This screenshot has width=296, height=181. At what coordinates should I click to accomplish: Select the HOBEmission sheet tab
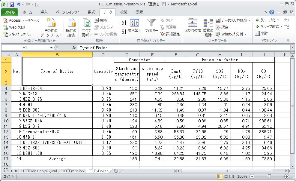coord(73,171)
